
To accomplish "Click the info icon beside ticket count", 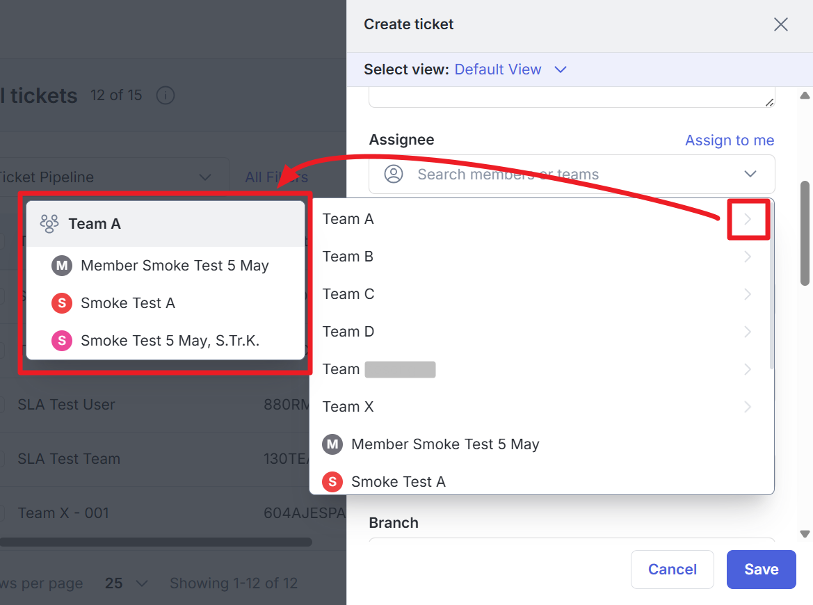I will click(165, 95).
